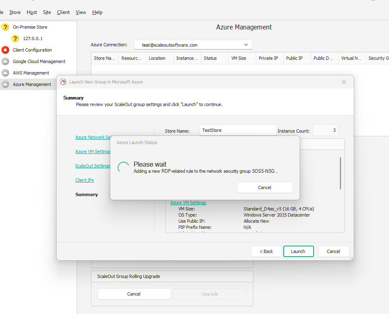Click the Store Name field containing TestStore
Image resolution: width=389 pixels, height=314 pixels.
[x=238, y=130]
